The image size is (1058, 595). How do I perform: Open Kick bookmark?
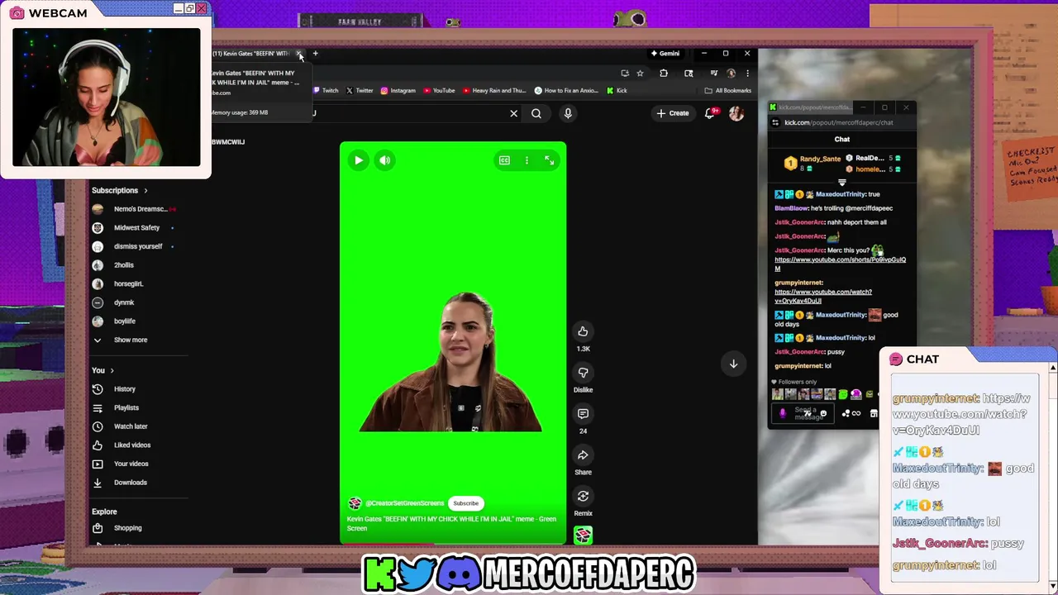click(617, 91)
